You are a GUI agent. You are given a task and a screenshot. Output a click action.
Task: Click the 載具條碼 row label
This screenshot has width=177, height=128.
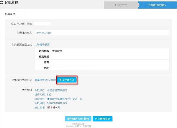[44, 57]
